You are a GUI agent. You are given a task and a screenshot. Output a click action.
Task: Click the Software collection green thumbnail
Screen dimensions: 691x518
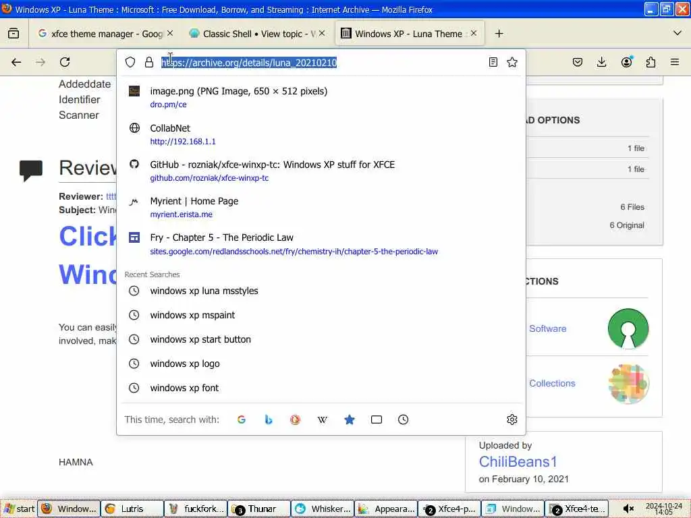tap(628, 328)
